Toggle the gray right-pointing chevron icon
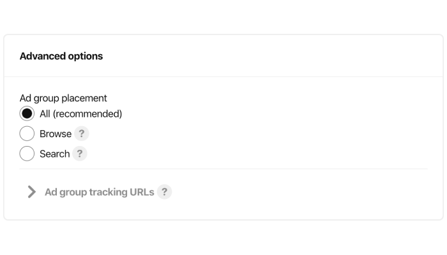Viewport: 447px width, 255px height. [x=32, y=192]
